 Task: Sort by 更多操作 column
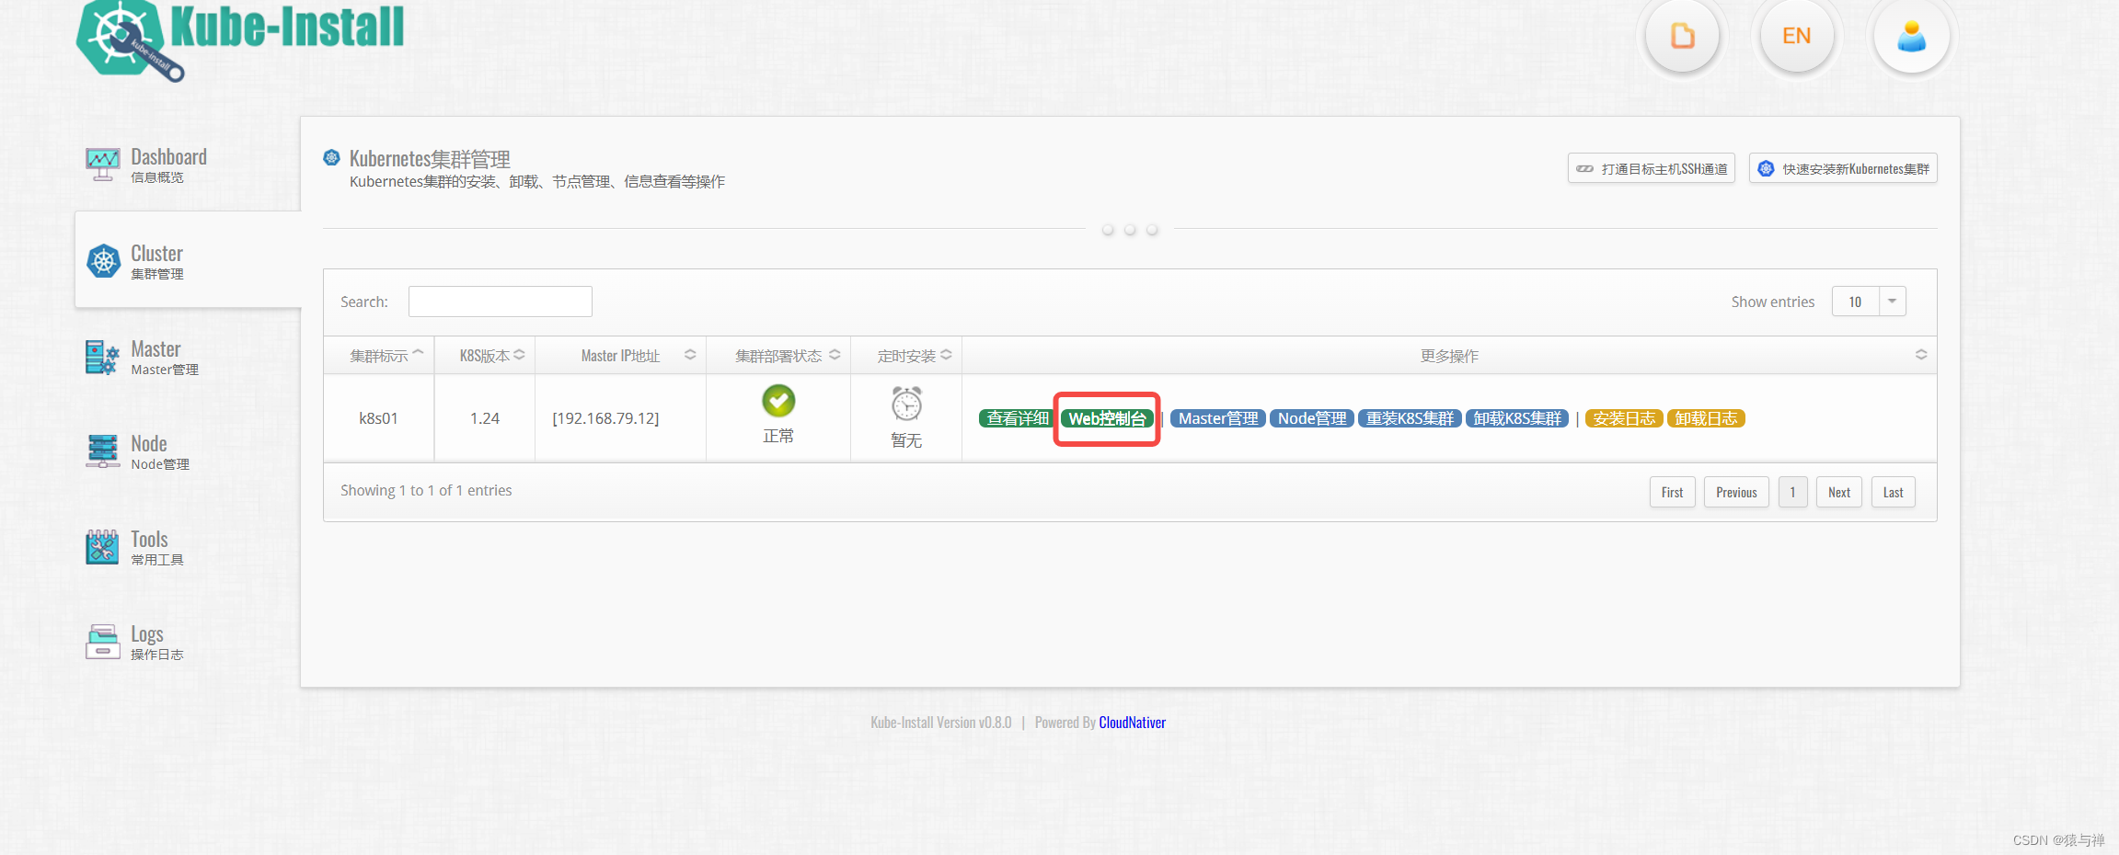click(1449, 356)
